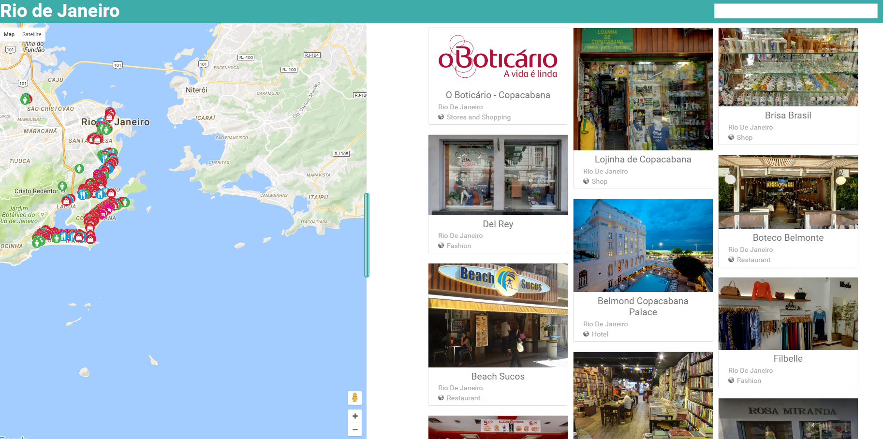Open the Del Rey title link
This screenshot has width=883, height=439.
click(x=498, y=224)
